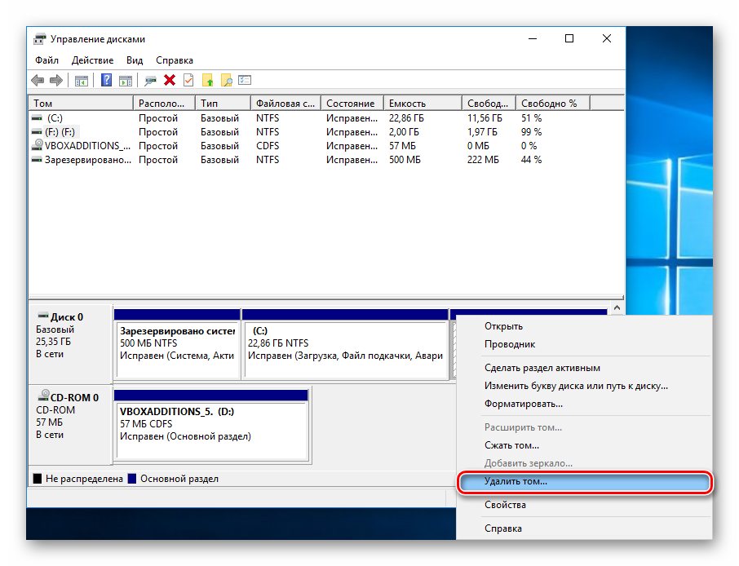Sort by the 'Емкость' column header
The width and height of the screenshot is (739, 566).
pyautogui.click(x=407, y=104)
